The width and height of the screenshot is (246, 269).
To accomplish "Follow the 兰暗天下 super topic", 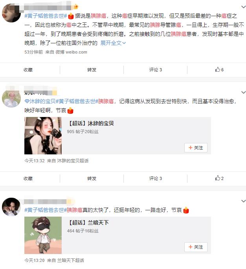I will [x=196, y=247].
